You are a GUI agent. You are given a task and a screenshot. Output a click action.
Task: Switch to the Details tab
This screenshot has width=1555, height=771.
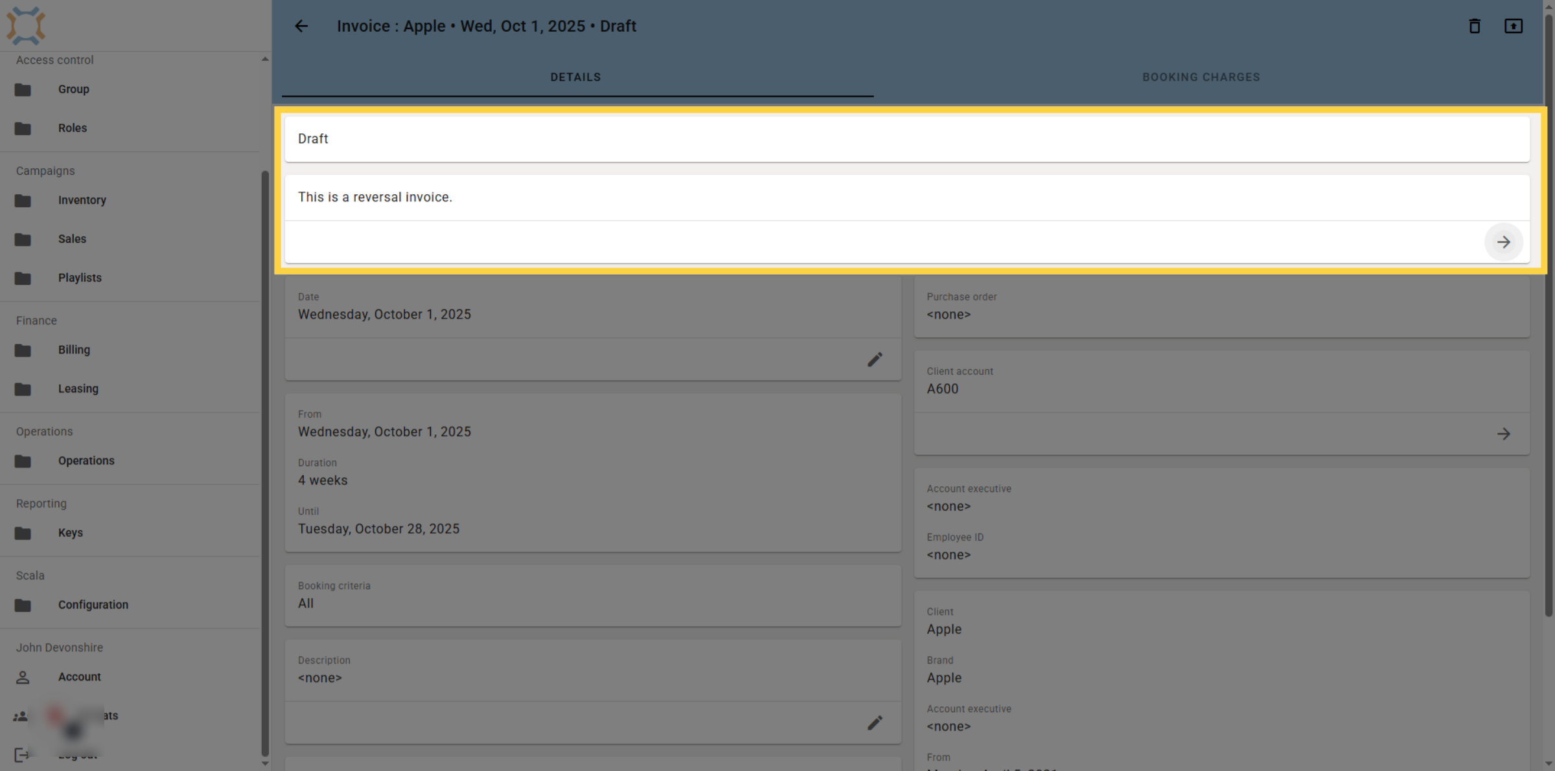(576, 77)
